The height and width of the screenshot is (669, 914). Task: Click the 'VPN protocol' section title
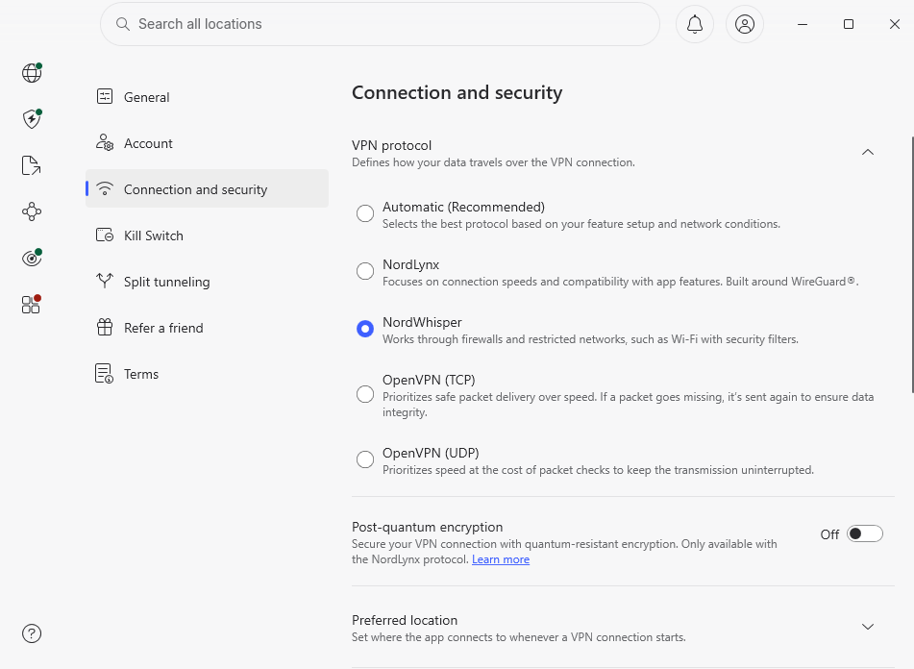[392, 145]
